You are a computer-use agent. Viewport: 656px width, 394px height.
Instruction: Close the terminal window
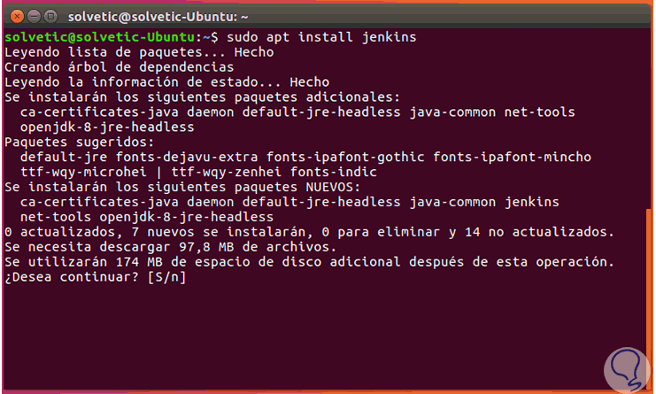tap(17, 17)
